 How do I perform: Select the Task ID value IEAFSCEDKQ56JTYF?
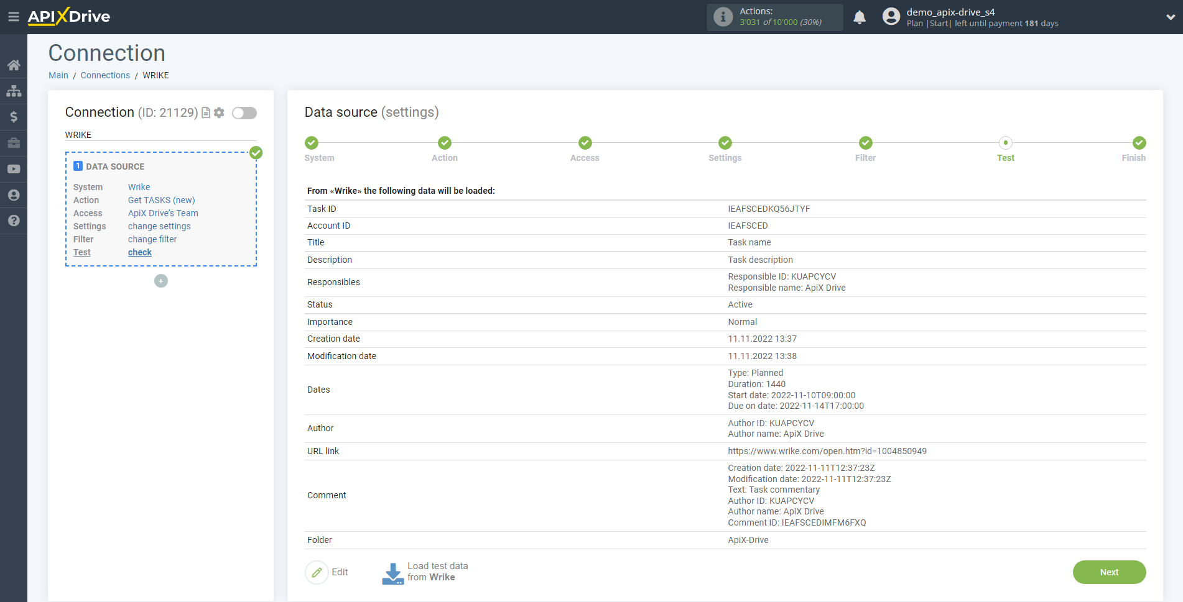click(x=769, y=209)
